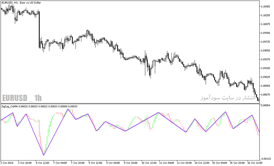Click the 1.09375 price level label
Viewport: 274px width, 166px height.
click(265, 59)
